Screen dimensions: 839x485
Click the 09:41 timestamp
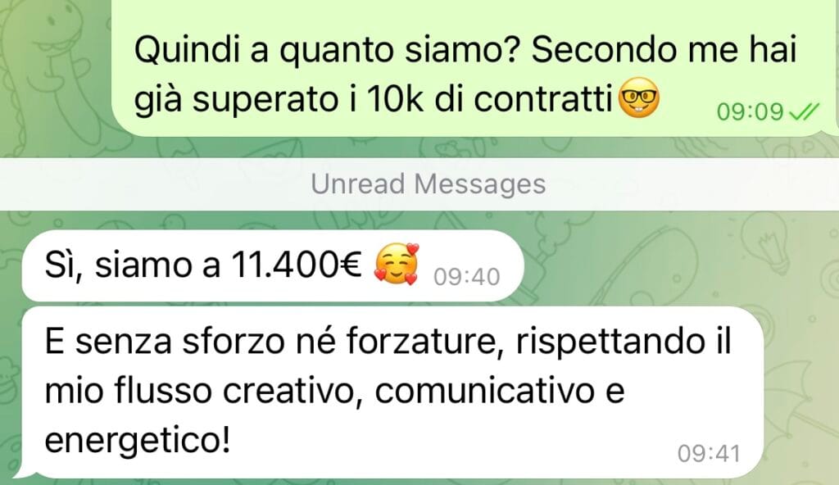click(709, 453)
